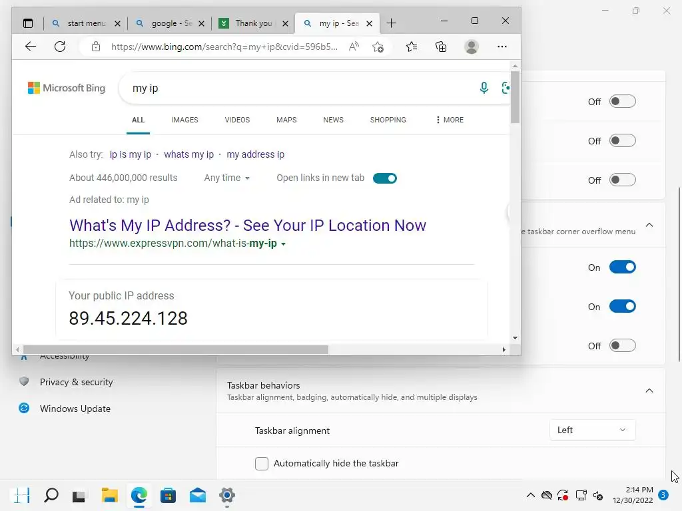Open What's My IP Address ad link
Image resolution: width=682 pixels, height=511 pixels.
click(x=248, y=225)
